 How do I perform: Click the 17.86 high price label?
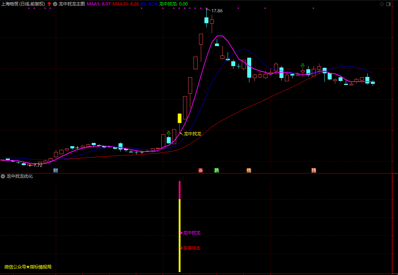coord(217,11)
